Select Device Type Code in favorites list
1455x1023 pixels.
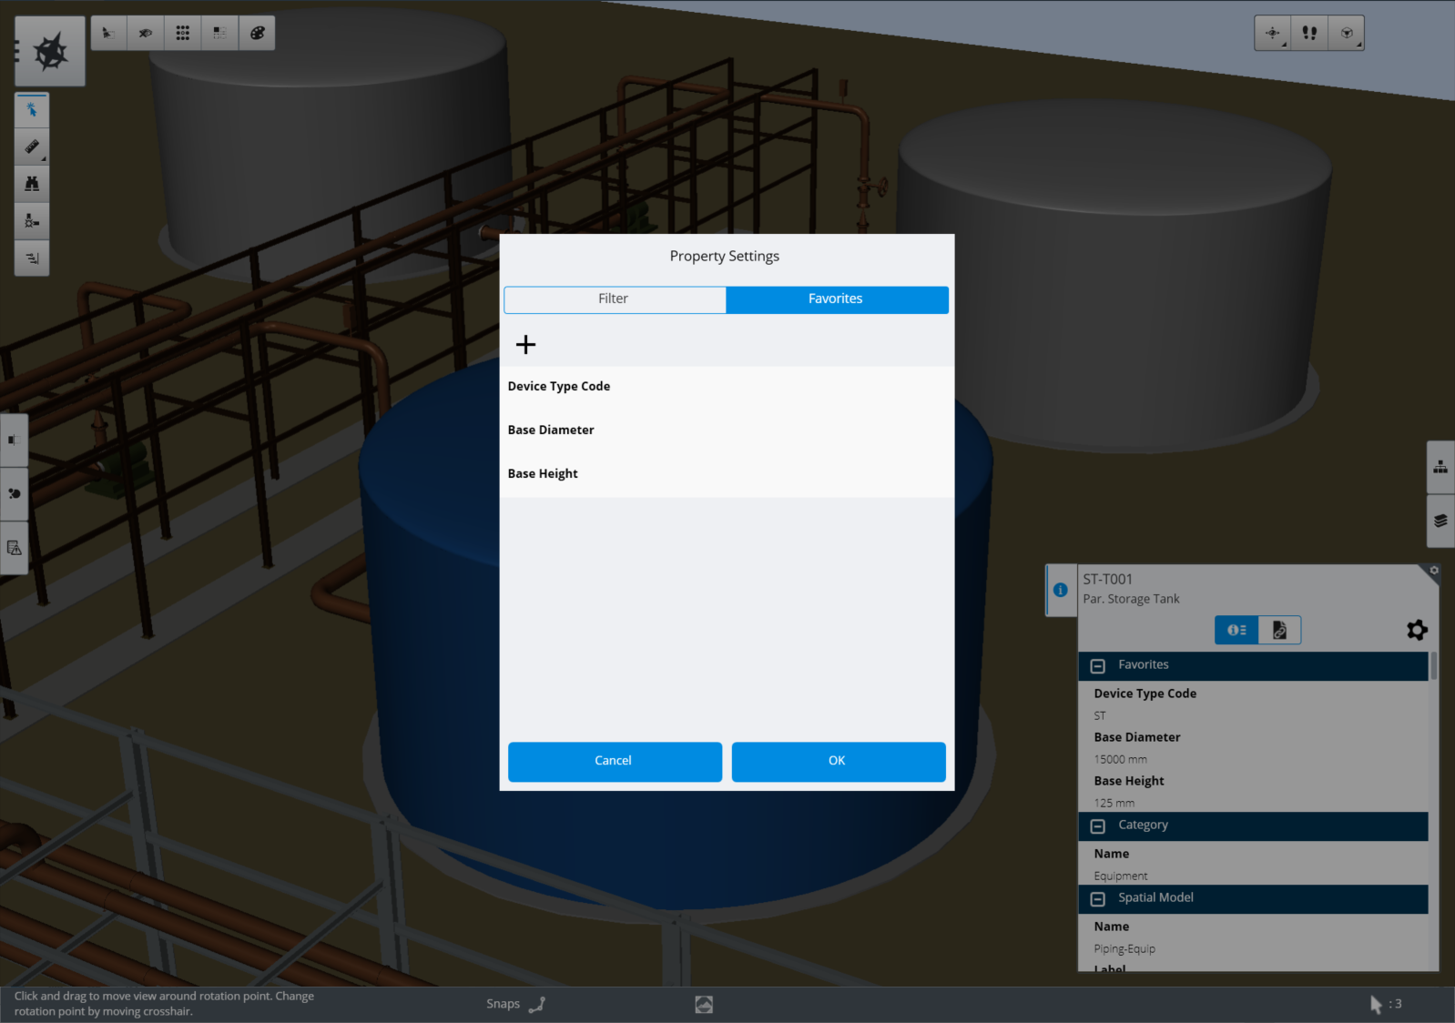click(x=727, y=387)
